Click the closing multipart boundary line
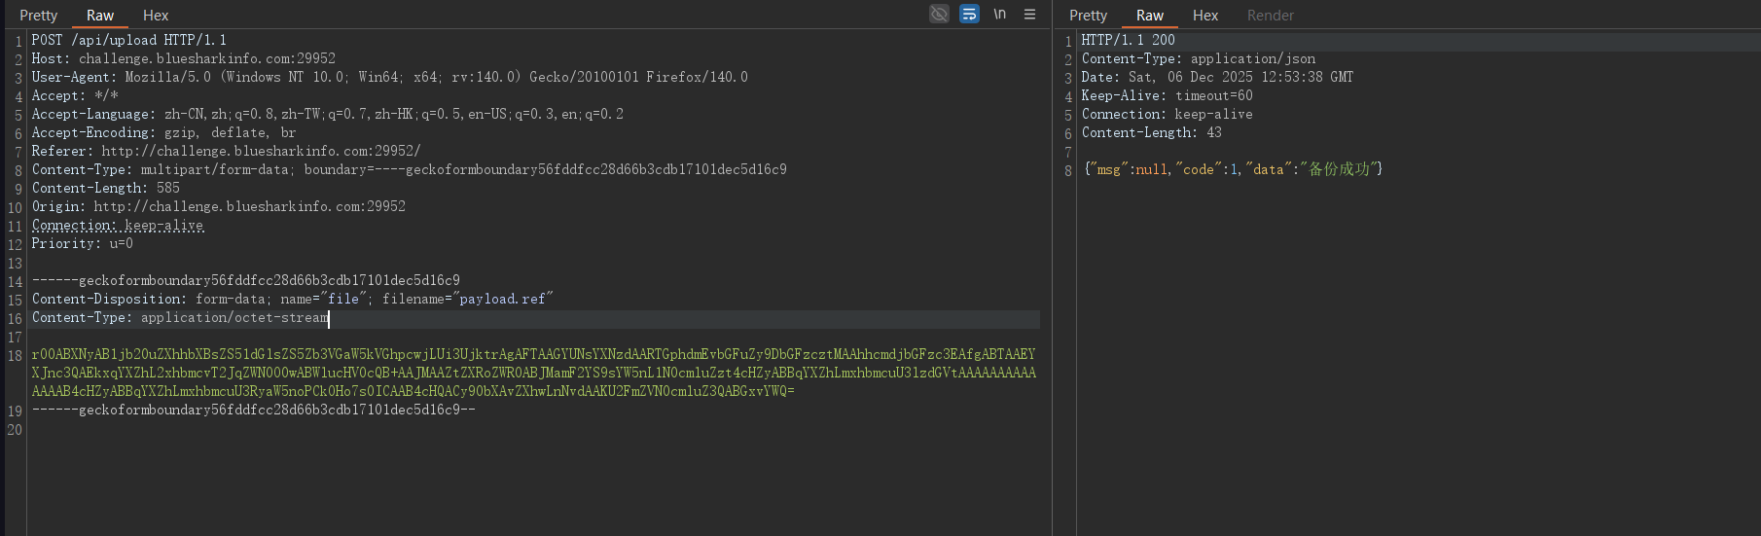Viewport: 1761px width, 536px height. click(253, 410)
